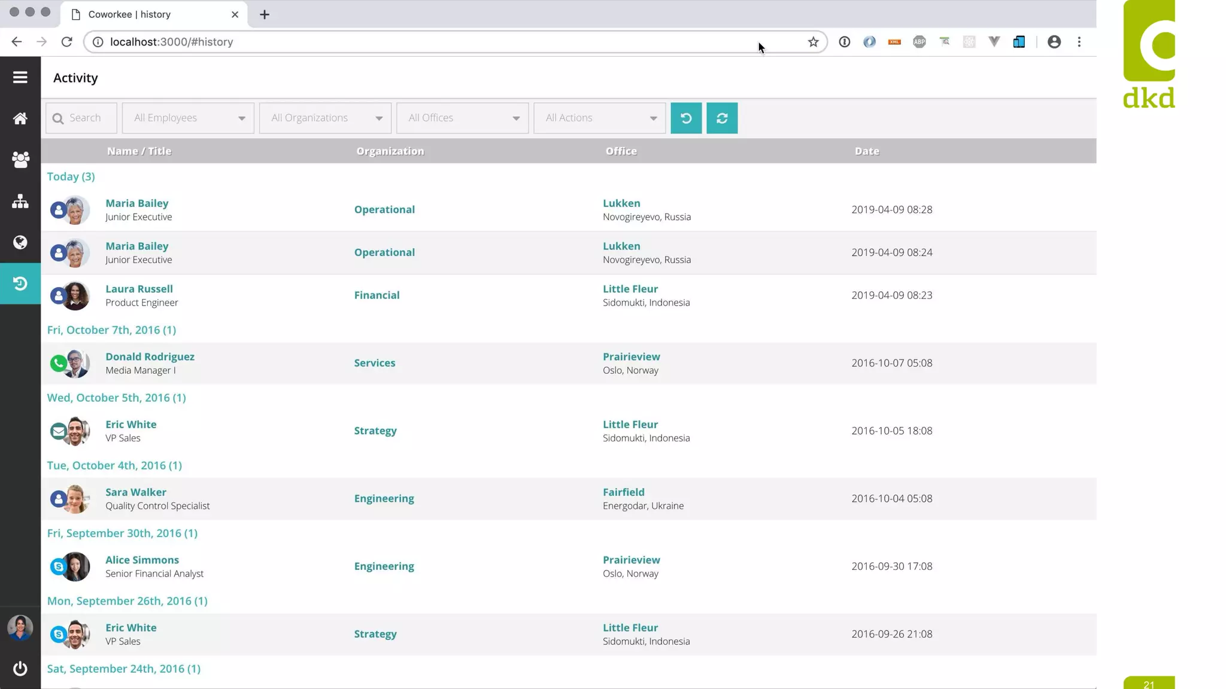This screenshot has height=689, width=1226.
Task: Open the Prairieview office link for Donald Rodriguez
Action: click(x=631, y=356)
